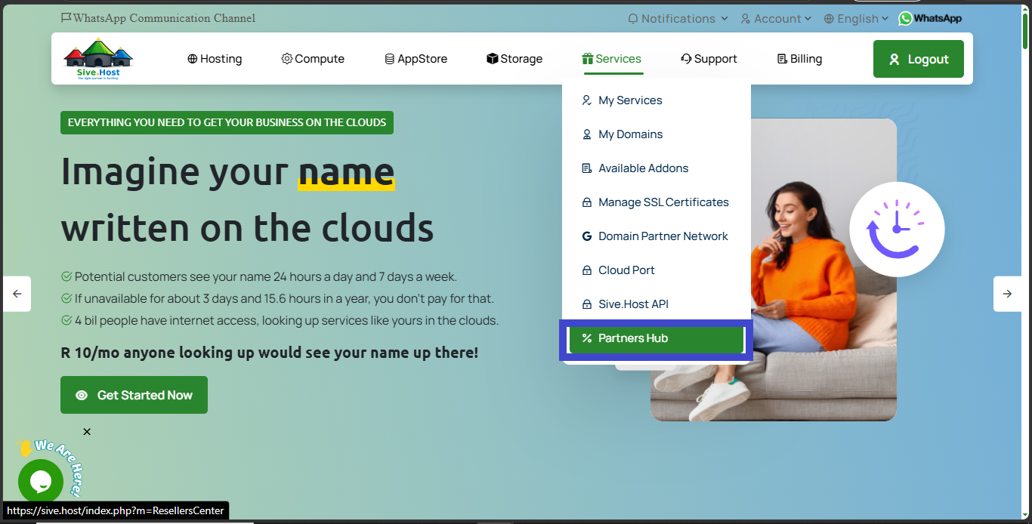Select Partners Hub menu entry
The width and height of the screenshot is (1032, 524).
657,338
